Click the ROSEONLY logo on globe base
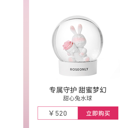The width and height of the screenshot is (120, 128). click(x=79, y=69)
